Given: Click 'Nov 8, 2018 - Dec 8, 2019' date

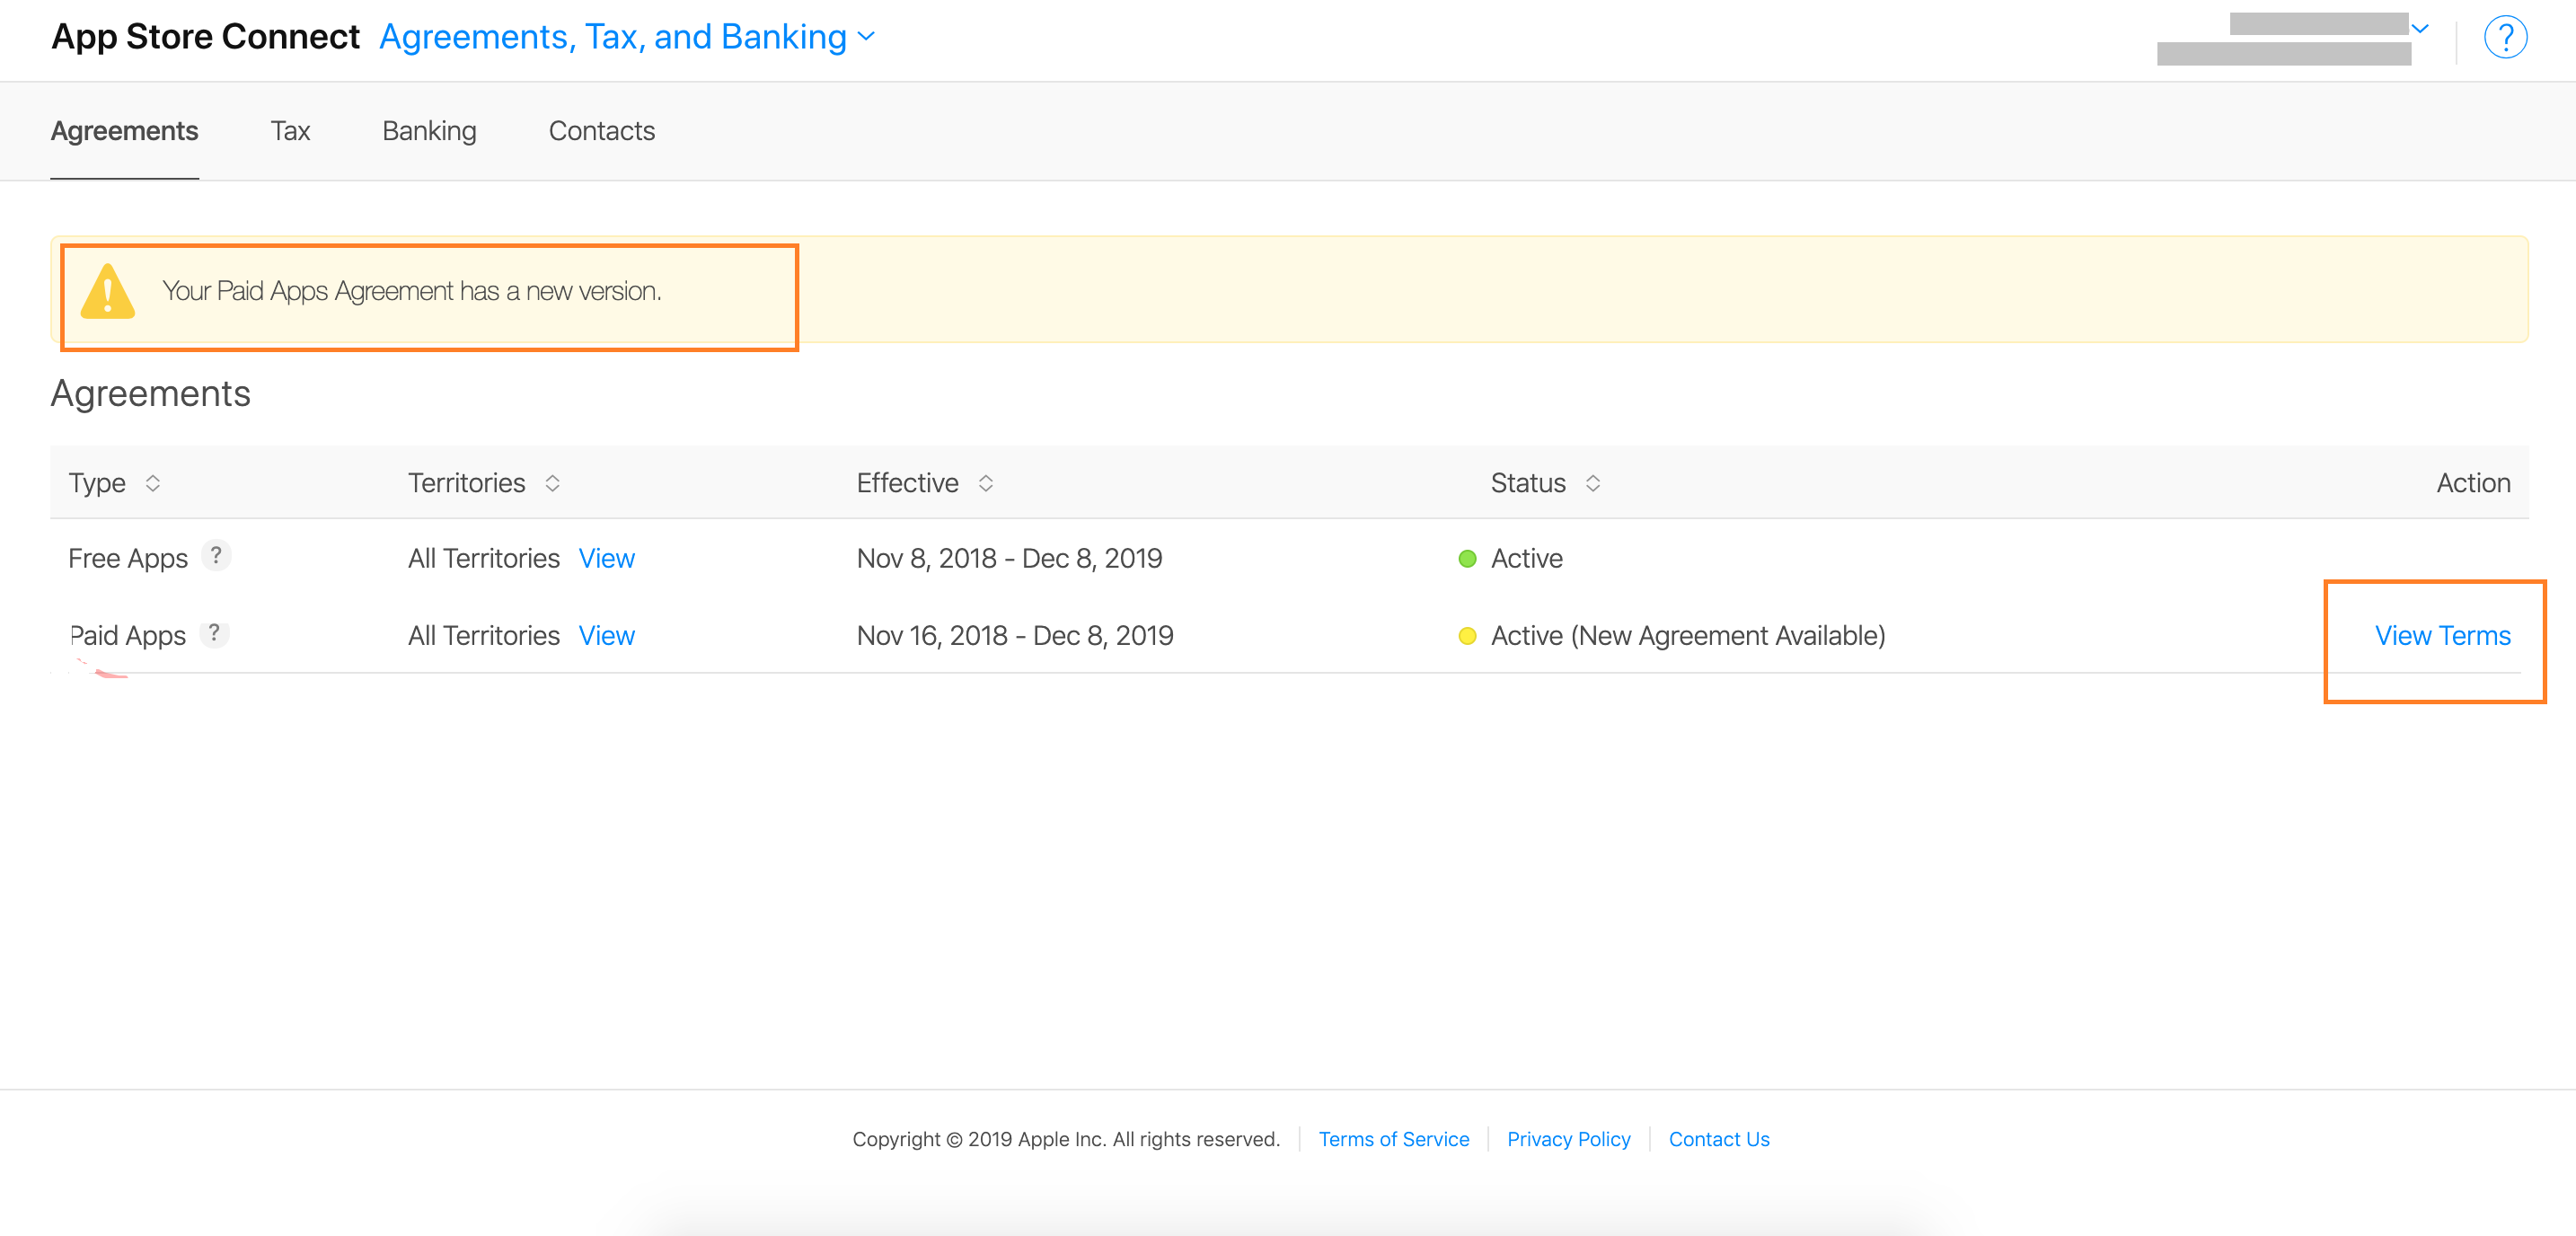Looking at the screenshot, I should pyautogui.click(x=1009, y=559).
